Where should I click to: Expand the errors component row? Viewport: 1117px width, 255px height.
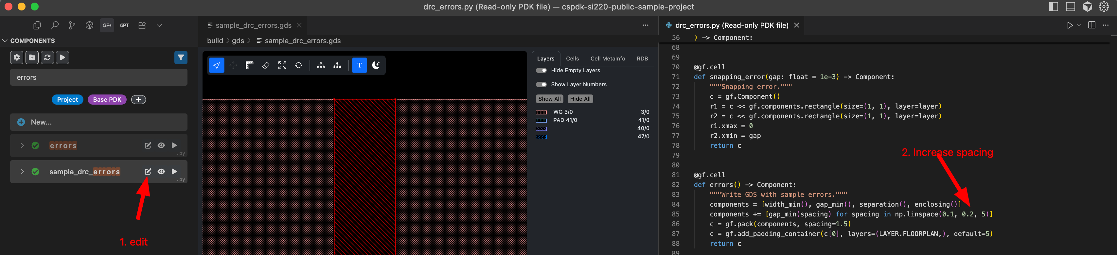coord(22,145)
